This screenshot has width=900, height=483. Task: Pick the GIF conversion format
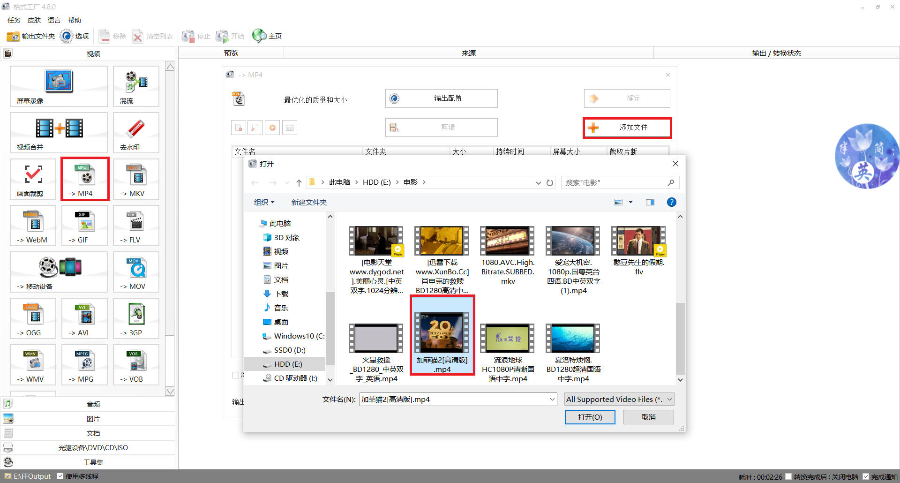click(x=84, y=226)
